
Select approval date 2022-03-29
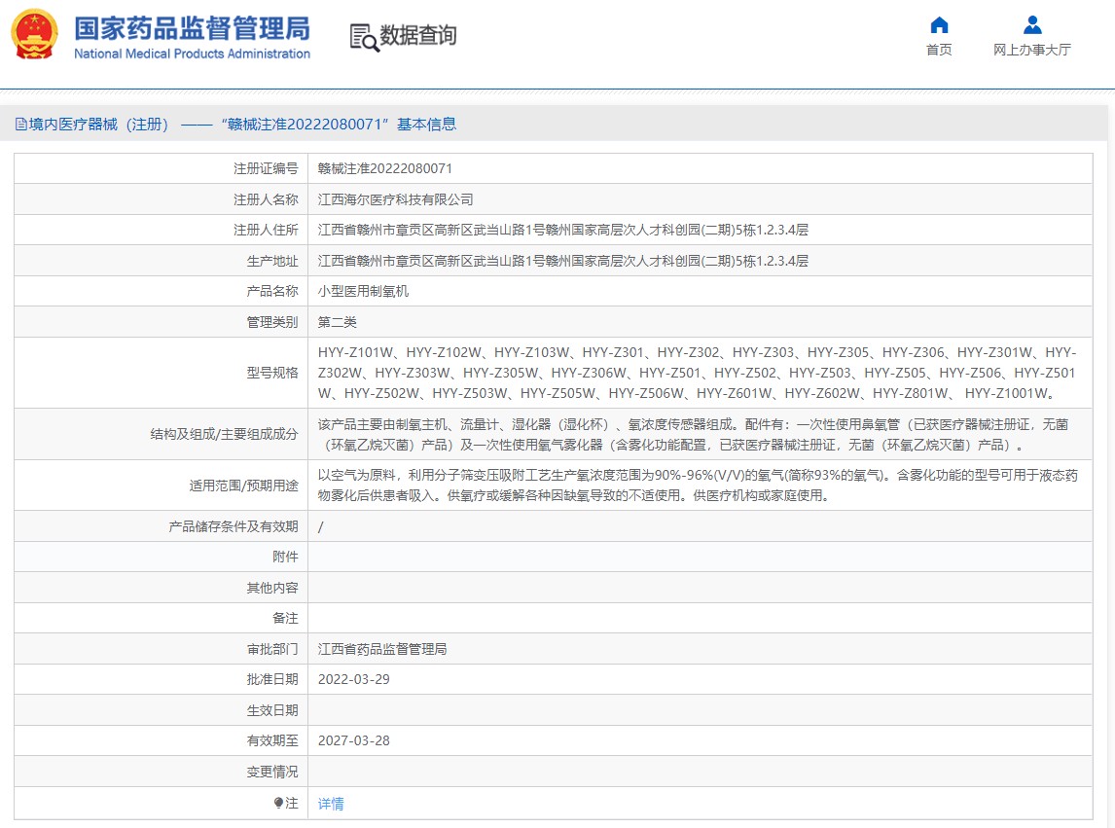[x=353, y=679]
